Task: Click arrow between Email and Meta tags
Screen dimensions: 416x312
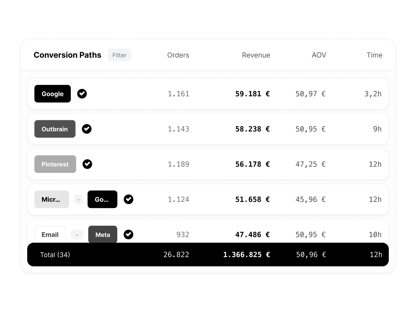Action: [77, 235]
